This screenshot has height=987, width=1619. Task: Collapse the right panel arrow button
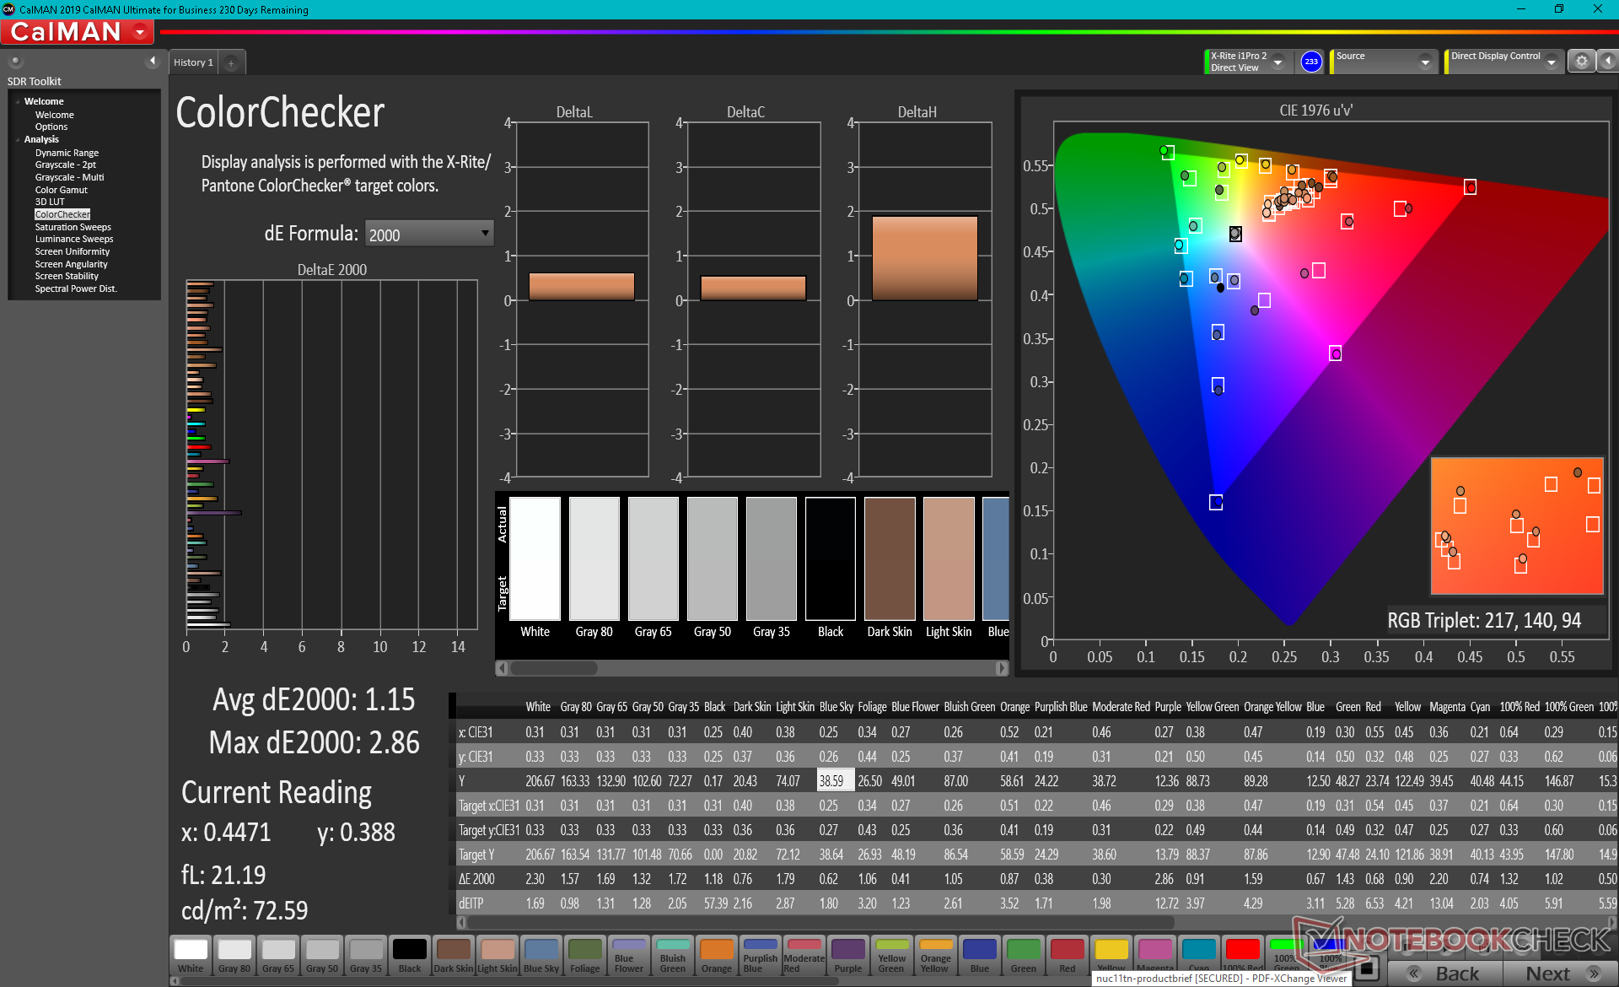tap(1607, 62)
